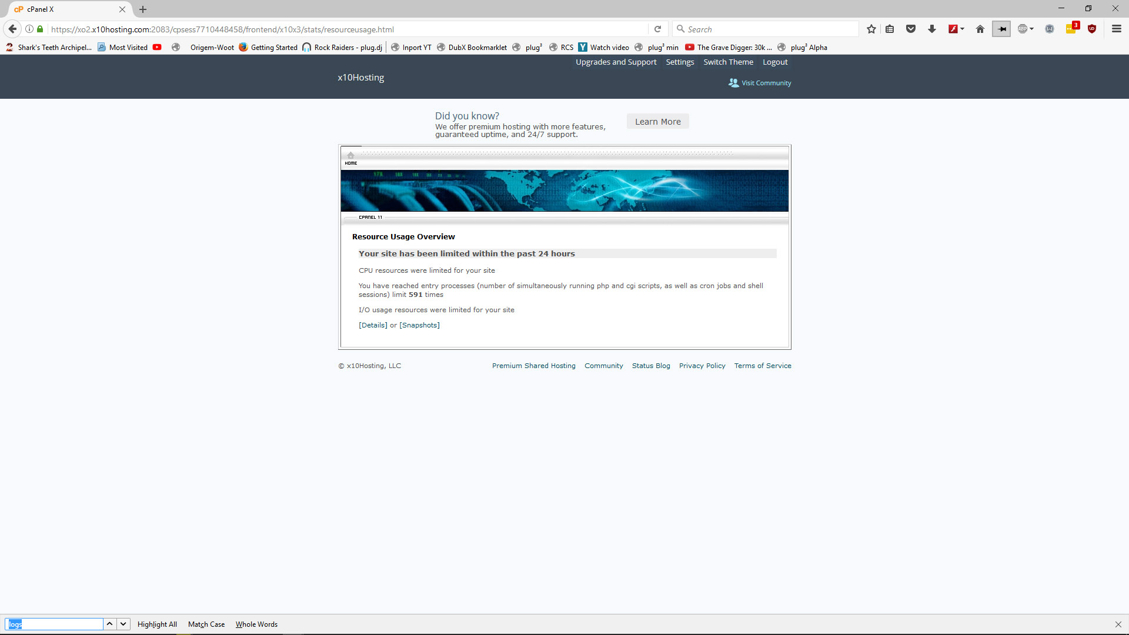Reload the page with the refresh icon

657,29
